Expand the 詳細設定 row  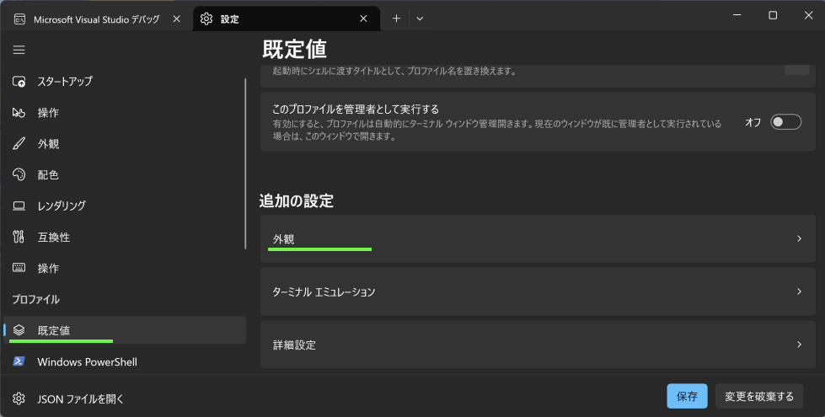pos(538,345)
